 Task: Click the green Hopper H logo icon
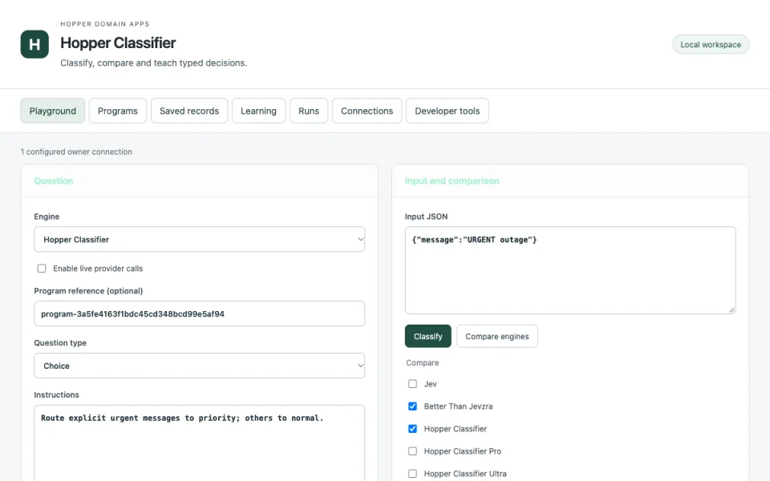point(34,44)
